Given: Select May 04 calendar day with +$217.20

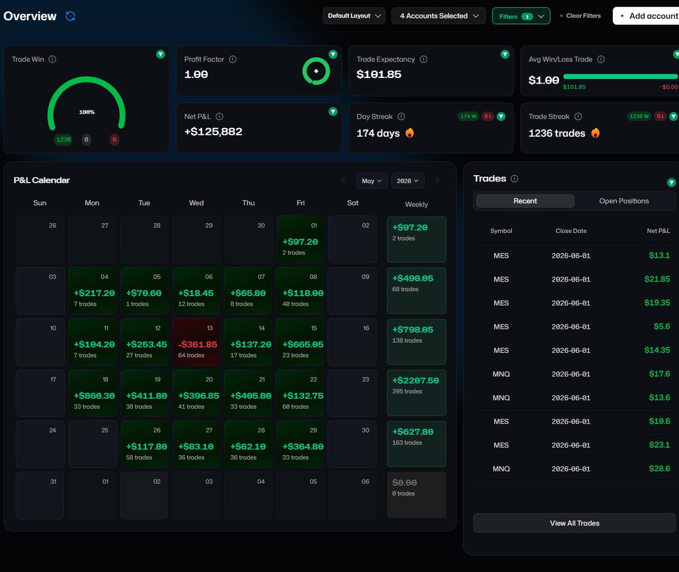Looking at the screenshot, I should [92, 291].
